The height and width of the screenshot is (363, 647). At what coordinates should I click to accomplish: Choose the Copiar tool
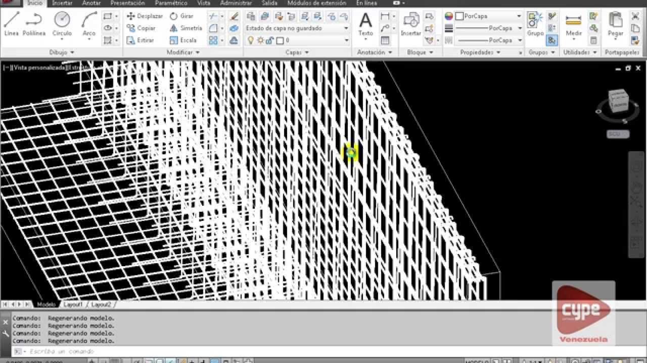click(x=141, y=28)
